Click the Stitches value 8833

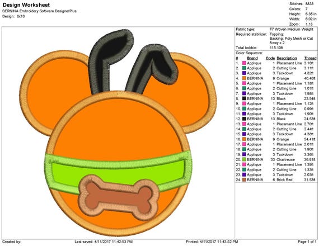(x=309, y=4)
